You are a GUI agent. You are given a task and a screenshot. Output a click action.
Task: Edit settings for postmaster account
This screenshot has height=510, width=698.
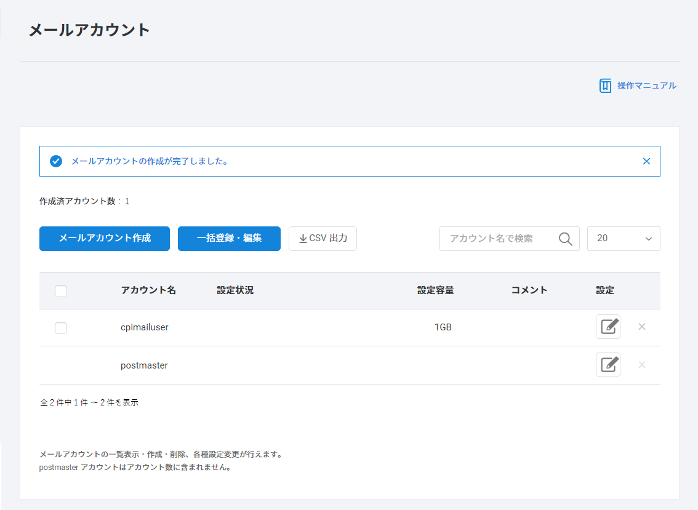(x=608, y=365)
